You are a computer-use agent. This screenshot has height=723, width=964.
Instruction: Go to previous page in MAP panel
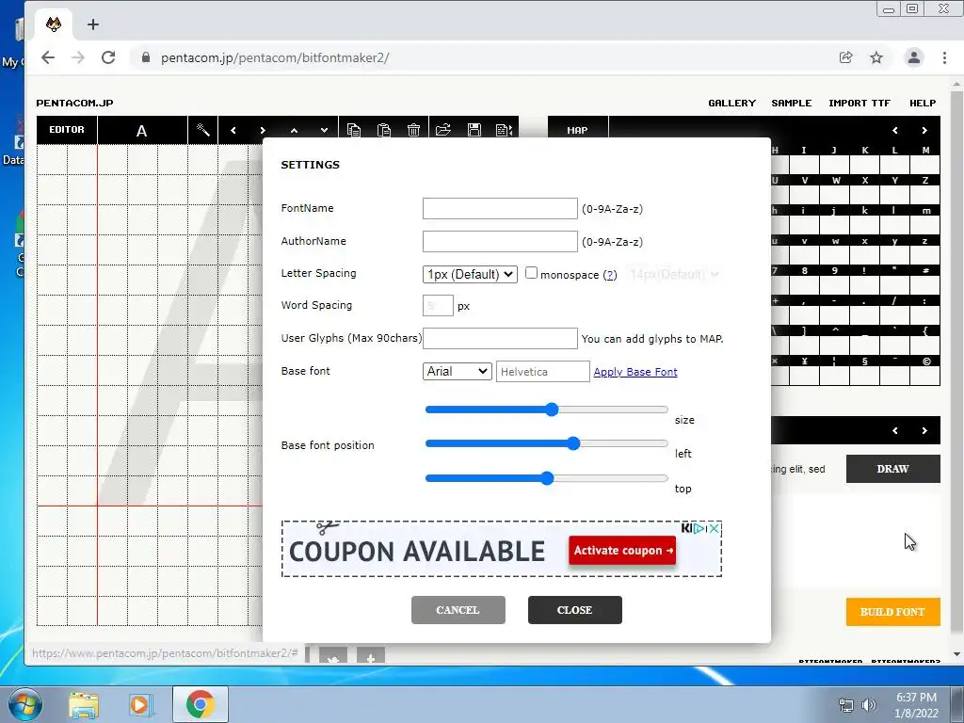pyautogui.click(x=895, y=130)
